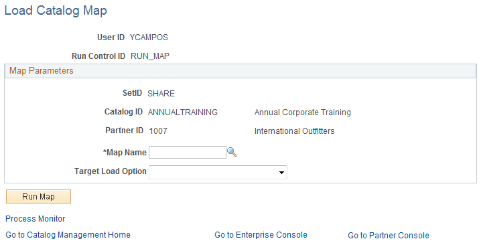Follow the Go to Enterprise Console link
This screenshot has height=243, width=481.
click(x=261, y=235)
